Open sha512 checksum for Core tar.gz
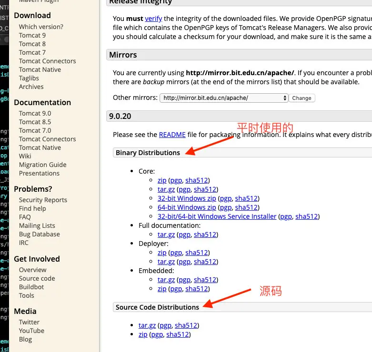 click(205, 189)
